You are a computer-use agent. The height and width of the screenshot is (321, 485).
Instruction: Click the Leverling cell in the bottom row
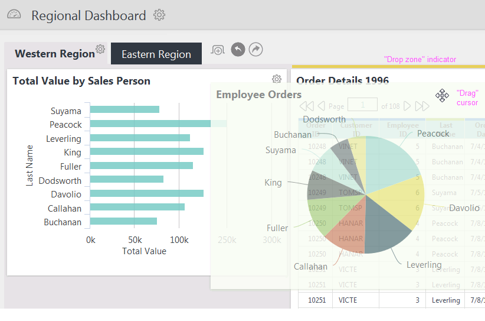[445, 300]
